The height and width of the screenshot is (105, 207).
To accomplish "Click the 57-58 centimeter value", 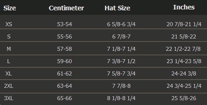I will (x=64, y=49).
